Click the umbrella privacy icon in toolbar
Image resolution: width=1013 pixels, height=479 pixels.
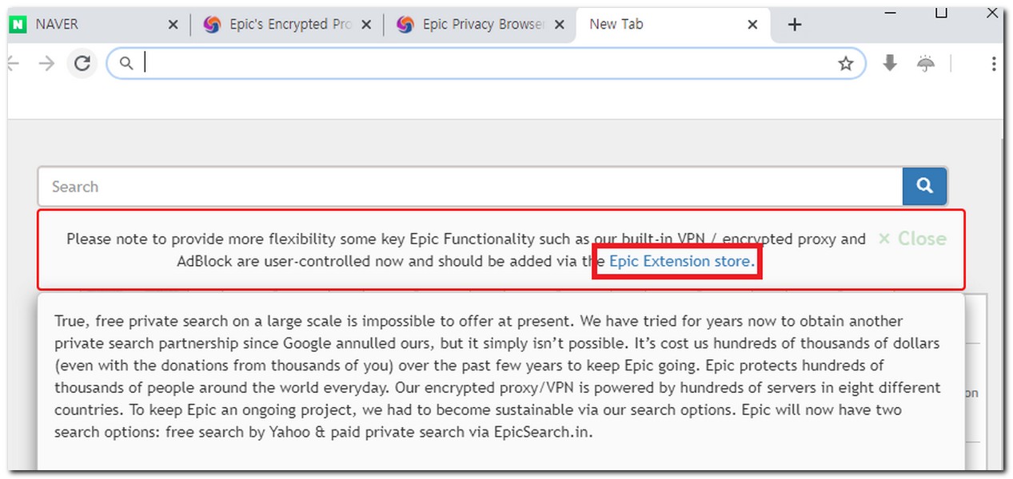pos(926,63)
